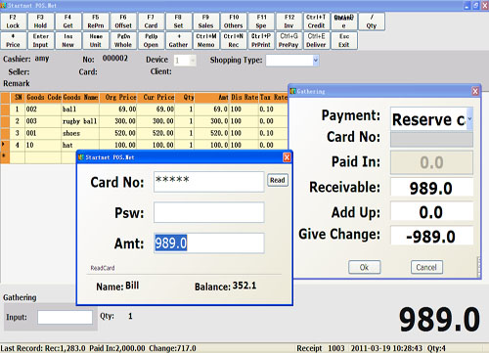Confirm with the Ok button in Gathering
This screenshot has width=489, height=353.
pyautogui.click(x=364, y=267)
